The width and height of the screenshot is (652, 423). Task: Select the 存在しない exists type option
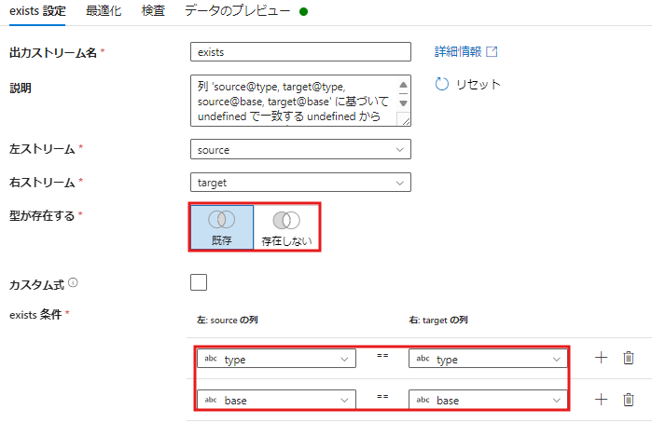[286, 227]
